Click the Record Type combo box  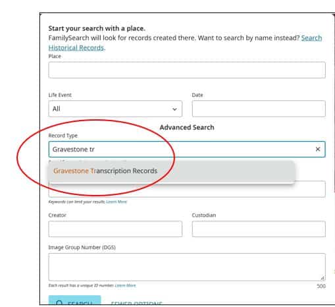point(187,150)
